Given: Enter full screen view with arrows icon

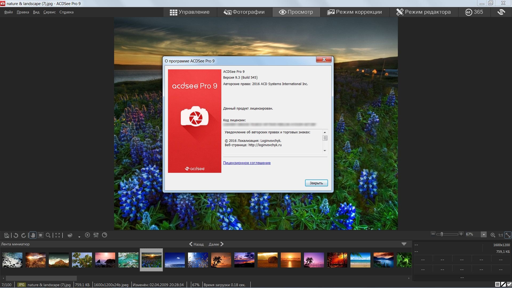Looking at the screenshot, I should click(58, 235).
